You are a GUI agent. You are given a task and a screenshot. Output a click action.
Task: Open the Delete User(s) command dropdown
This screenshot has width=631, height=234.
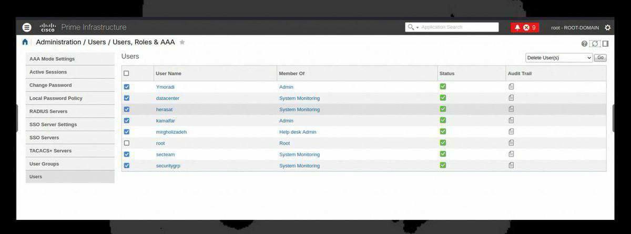559,58
